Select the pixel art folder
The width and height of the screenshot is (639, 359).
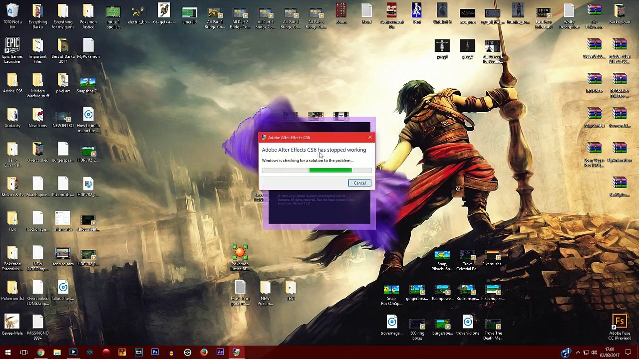63,82
